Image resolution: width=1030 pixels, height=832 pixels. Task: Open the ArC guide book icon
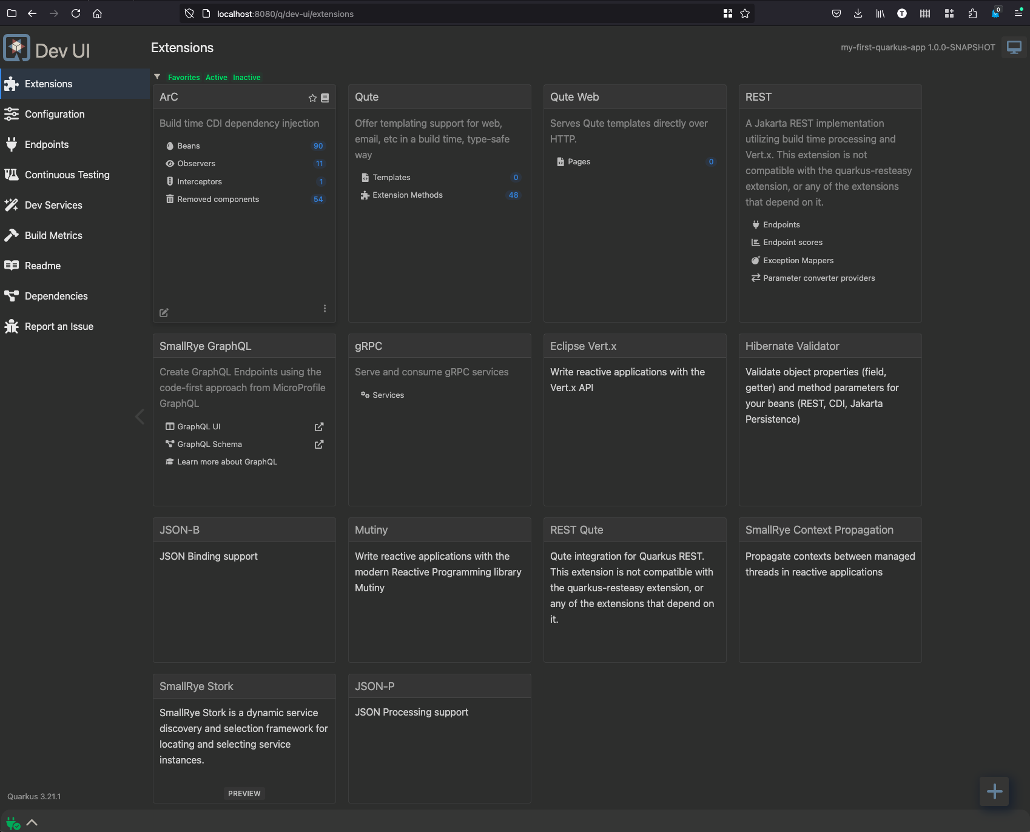(325, 98)
